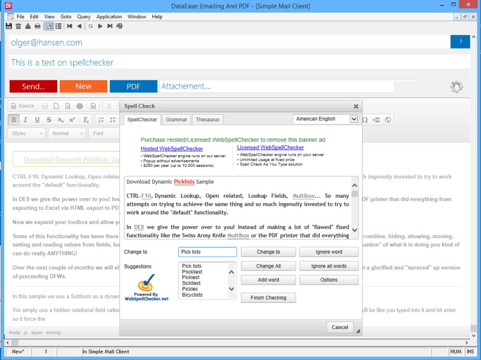481x360 pixels.
Task: Click the special character Omega icon
Action: [365, 120]
